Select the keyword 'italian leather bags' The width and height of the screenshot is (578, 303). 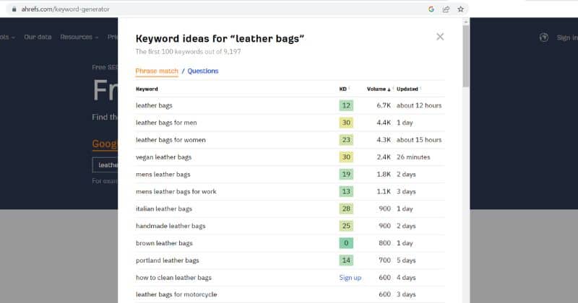[x=164, y=208]
